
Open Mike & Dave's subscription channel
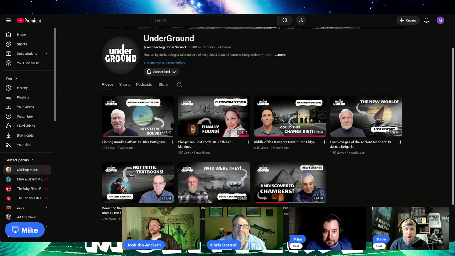tap(27, 179)
